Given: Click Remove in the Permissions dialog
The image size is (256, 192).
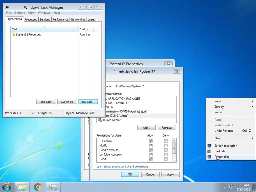Looking at the screenshot, I should point(167,128).
